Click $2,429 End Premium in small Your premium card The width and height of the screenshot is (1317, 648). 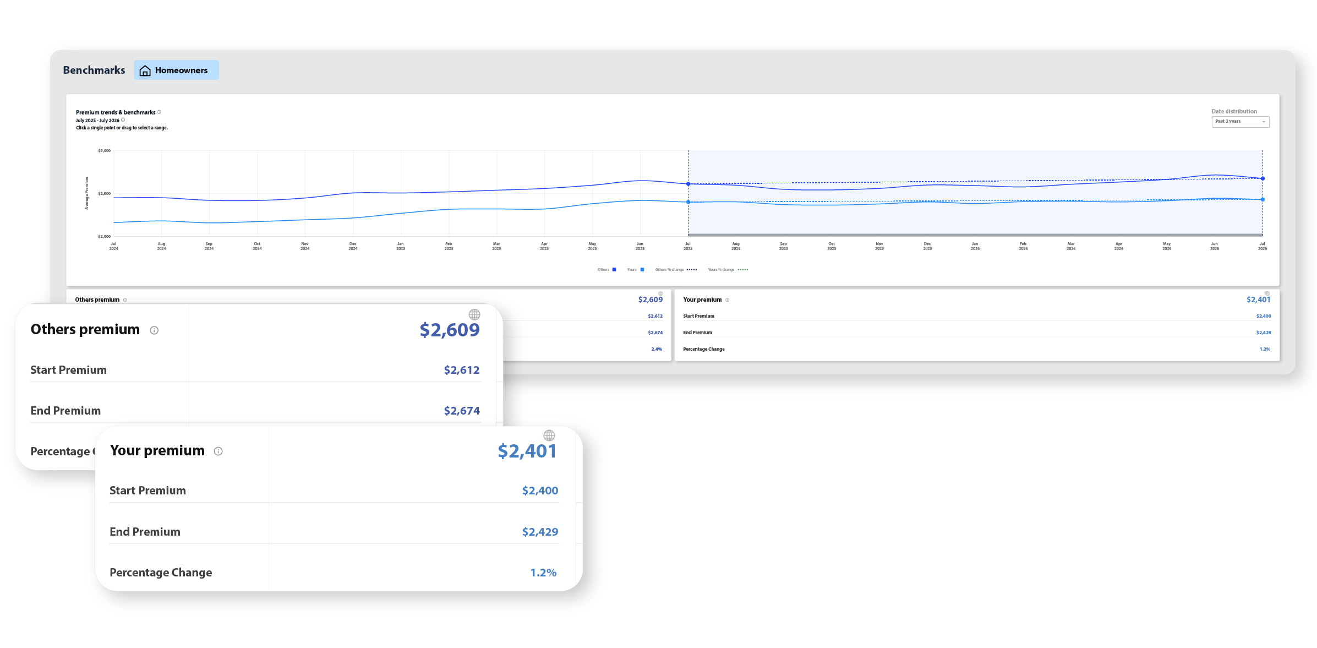pos(1264,333)
